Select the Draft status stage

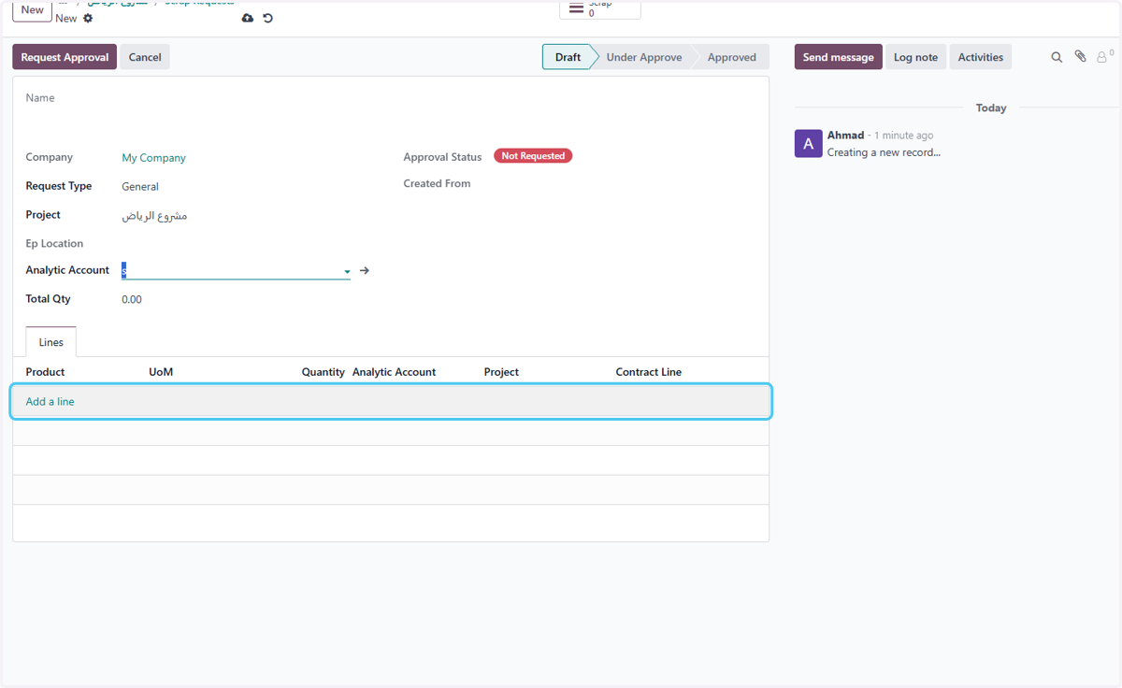568,57
